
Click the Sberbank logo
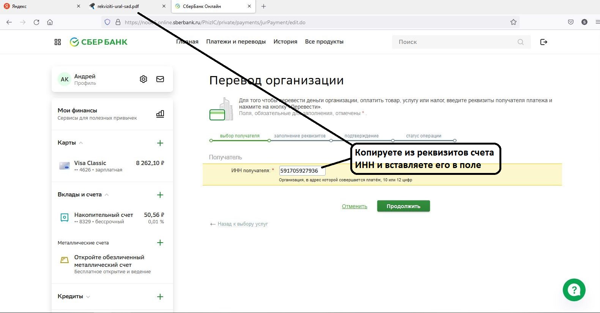point(99,42)
